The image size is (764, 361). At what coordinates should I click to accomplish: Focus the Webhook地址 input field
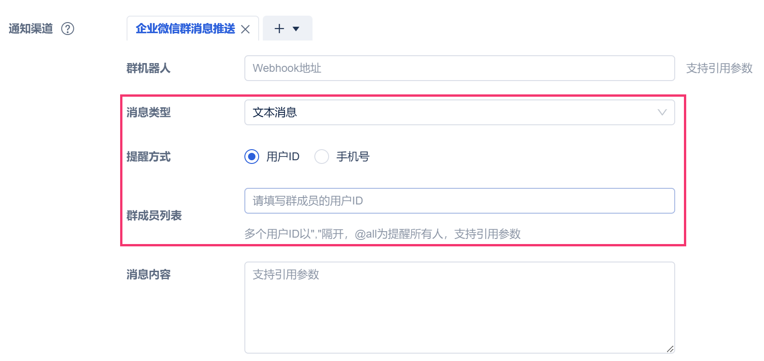(459, 68)
